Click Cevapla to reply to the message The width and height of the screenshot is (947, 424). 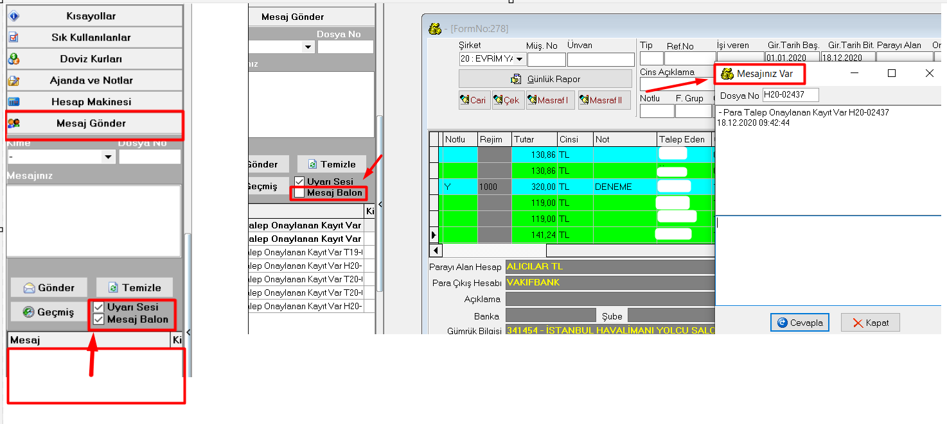click(800, 323)
